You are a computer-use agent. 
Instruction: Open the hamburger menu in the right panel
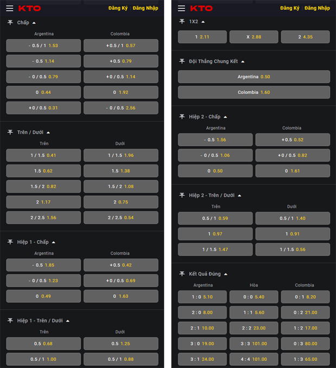tap(182, 9)
